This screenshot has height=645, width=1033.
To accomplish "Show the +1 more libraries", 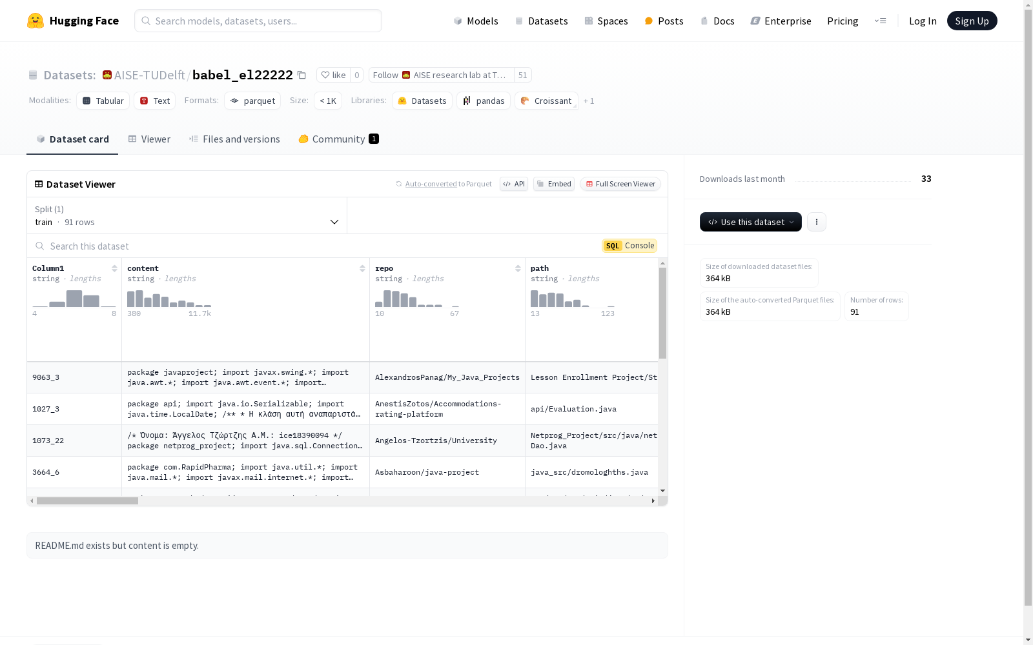I will (589, 101).
